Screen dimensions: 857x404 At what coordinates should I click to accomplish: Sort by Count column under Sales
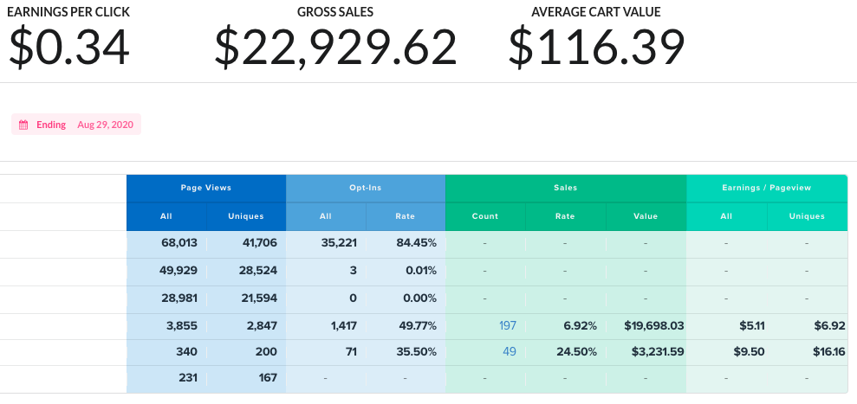pos(484,216)
